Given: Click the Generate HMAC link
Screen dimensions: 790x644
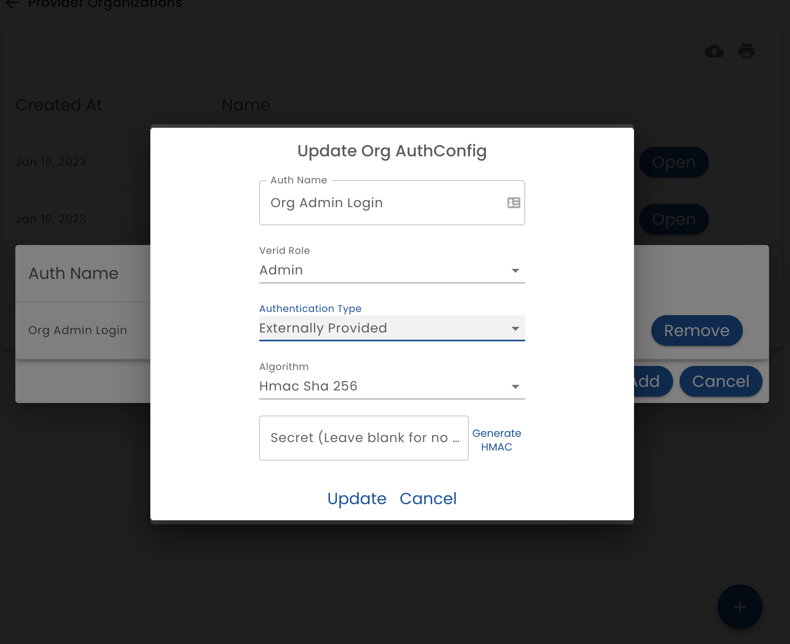Looking at the screenshot, I should (x=496, y=440).
